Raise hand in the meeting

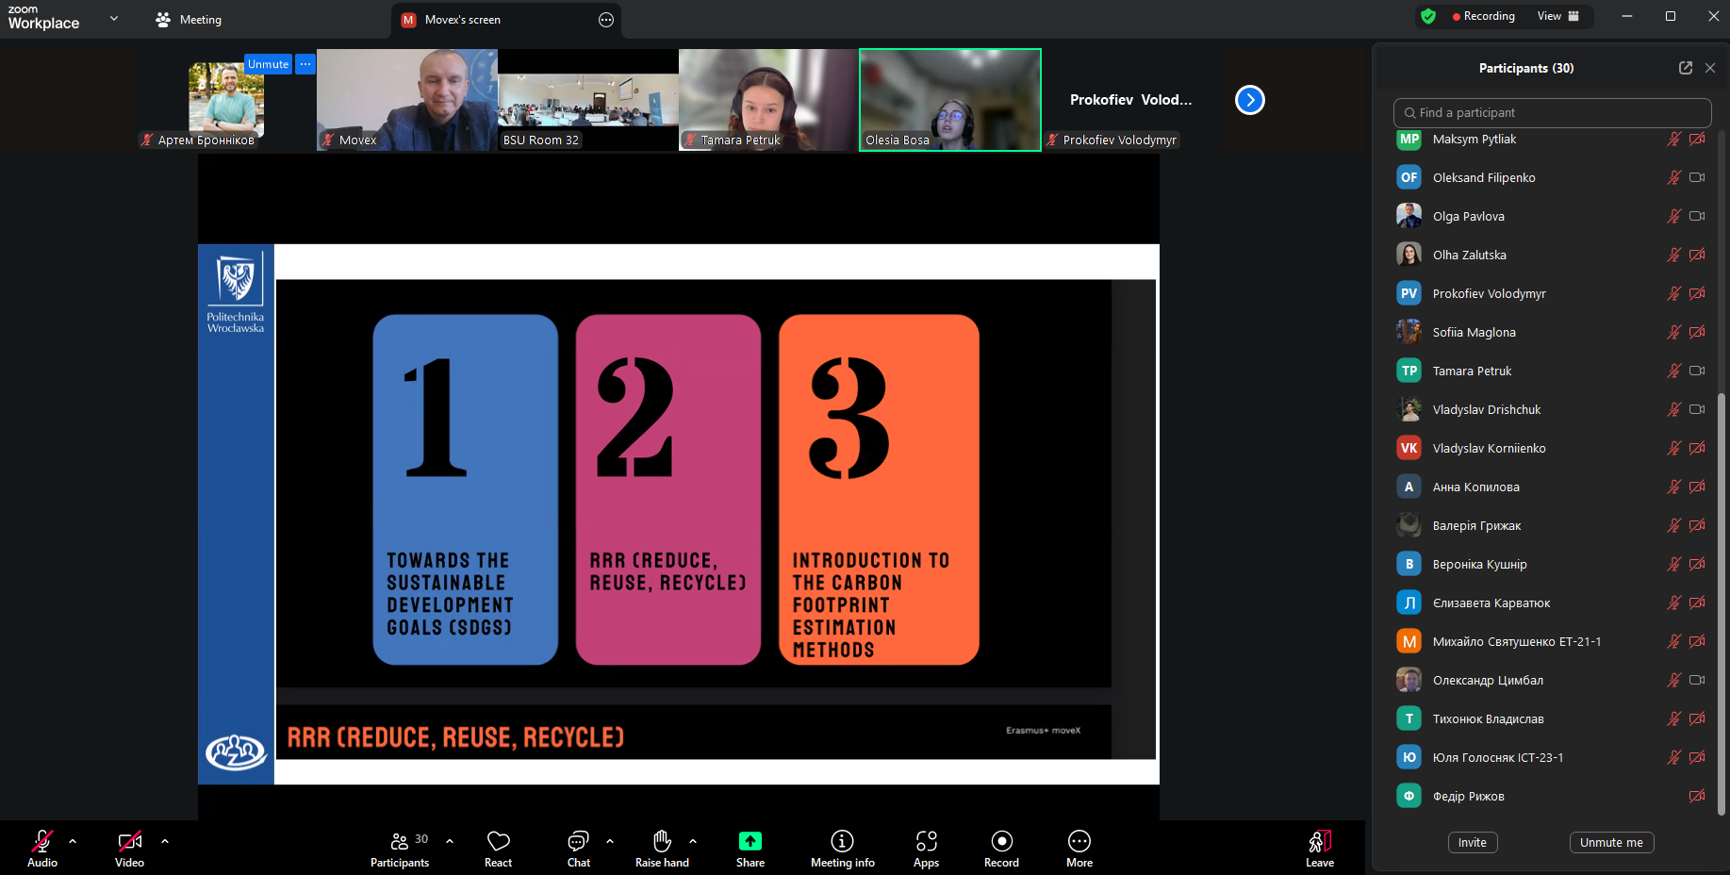tap(662, 847)
